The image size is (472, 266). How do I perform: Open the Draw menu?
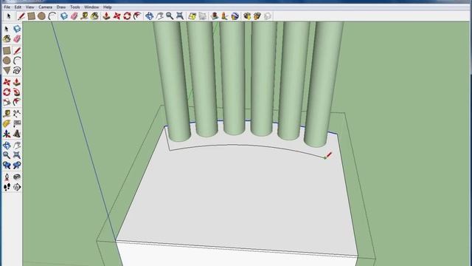click(x=61, y=7)
